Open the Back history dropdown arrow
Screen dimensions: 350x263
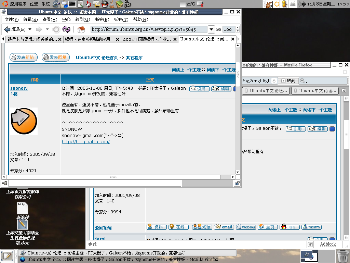tap(30, 29)
